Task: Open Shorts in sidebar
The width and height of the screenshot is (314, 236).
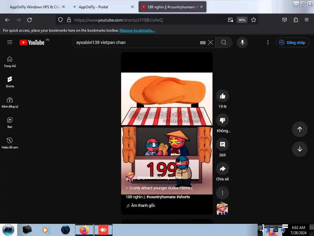Action: pyautogui.click(x=10, y=82)
